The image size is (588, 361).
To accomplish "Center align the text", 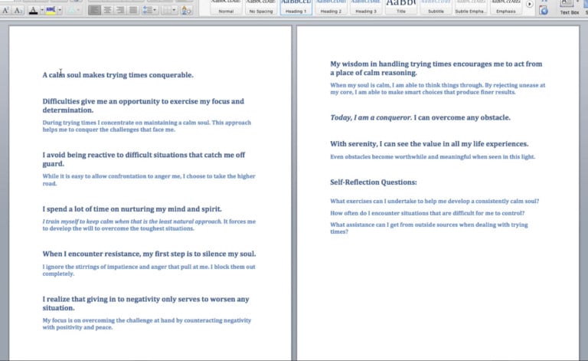I will tap(107, 10).
